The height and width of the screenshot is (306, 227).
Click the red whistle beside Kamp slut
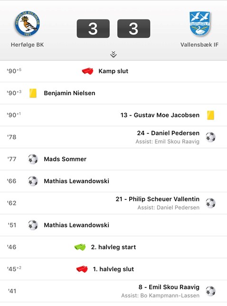pyautogui.click(x=87, y=71)
